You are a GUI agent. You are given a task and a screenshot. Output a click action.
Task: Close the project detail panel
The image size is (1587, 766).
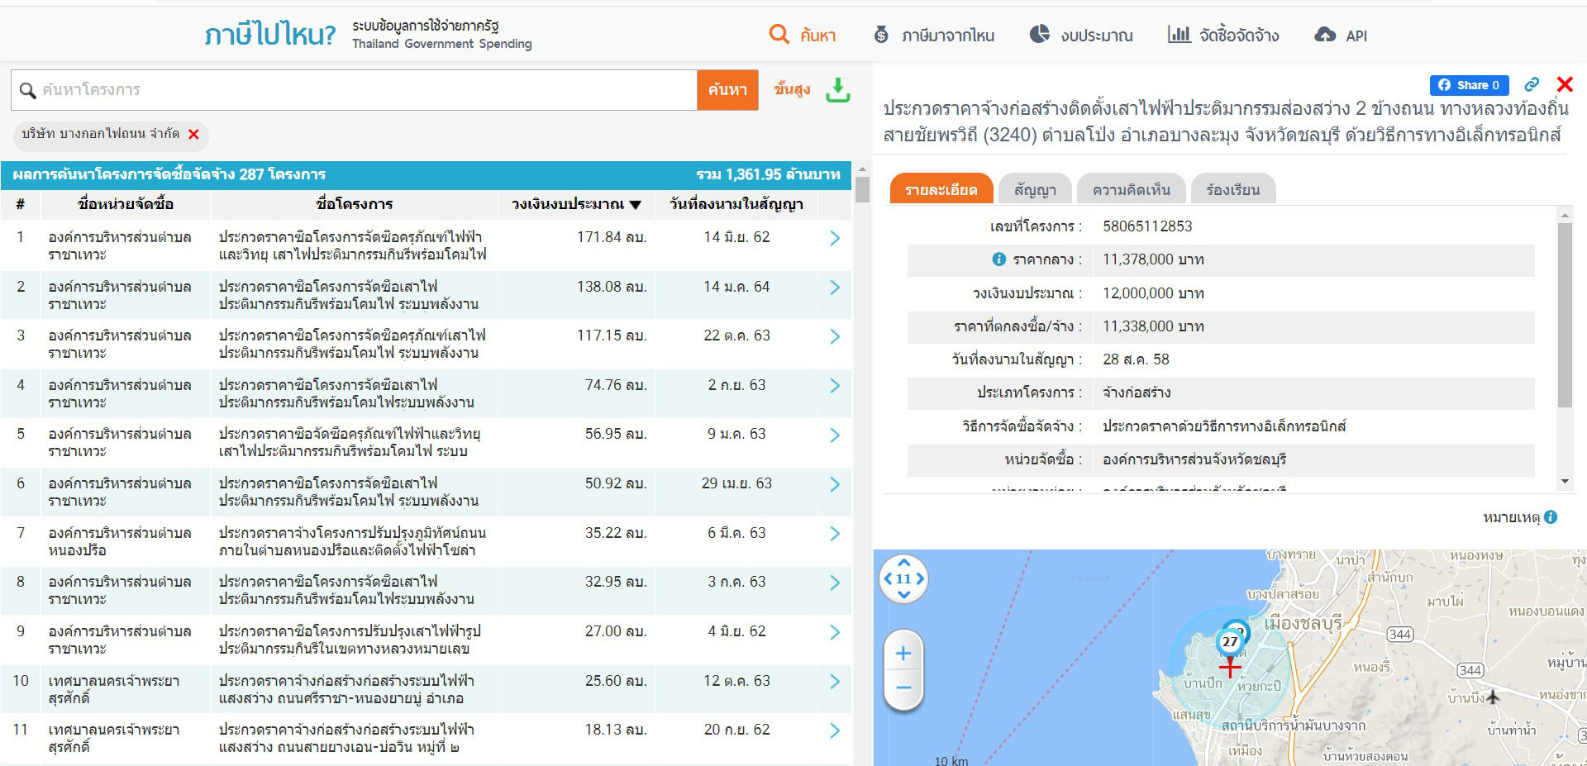coord(1565,84)
